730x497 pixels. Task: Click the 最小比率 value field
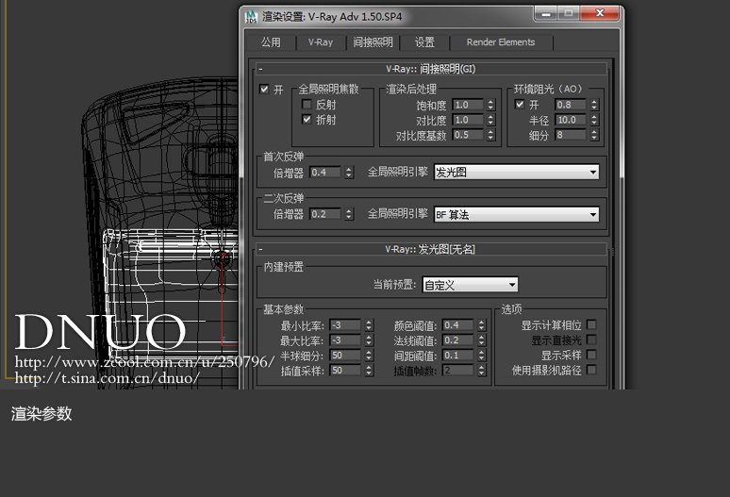pos(345,325)
